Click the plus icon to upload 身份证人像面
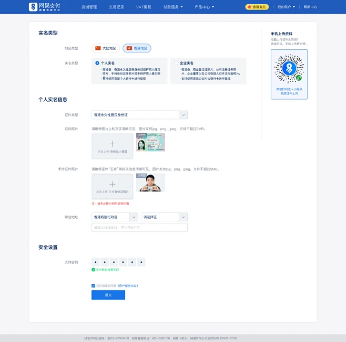This screenshot has height=342, width=346. (x=112, y=143)
